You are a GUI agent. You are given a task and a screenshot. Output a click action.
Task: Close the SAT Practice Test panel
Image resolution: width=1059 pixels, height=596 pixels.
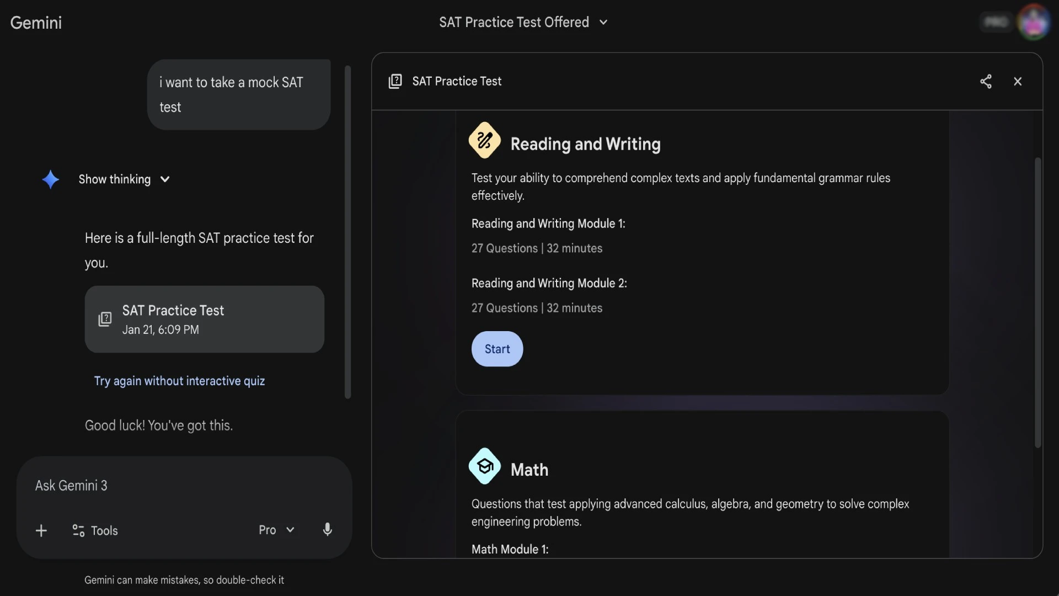1018,82
